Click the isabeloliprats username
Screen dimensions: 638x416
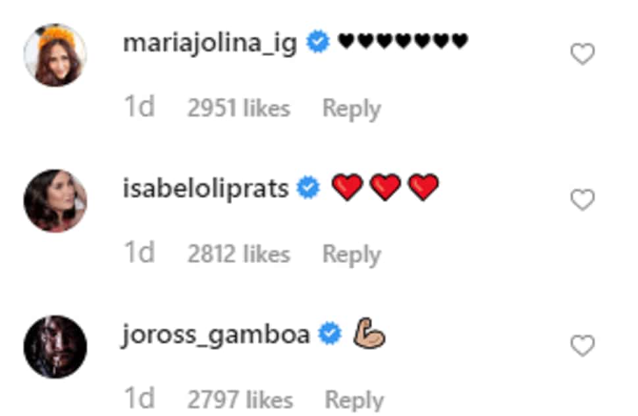[206, 189]
